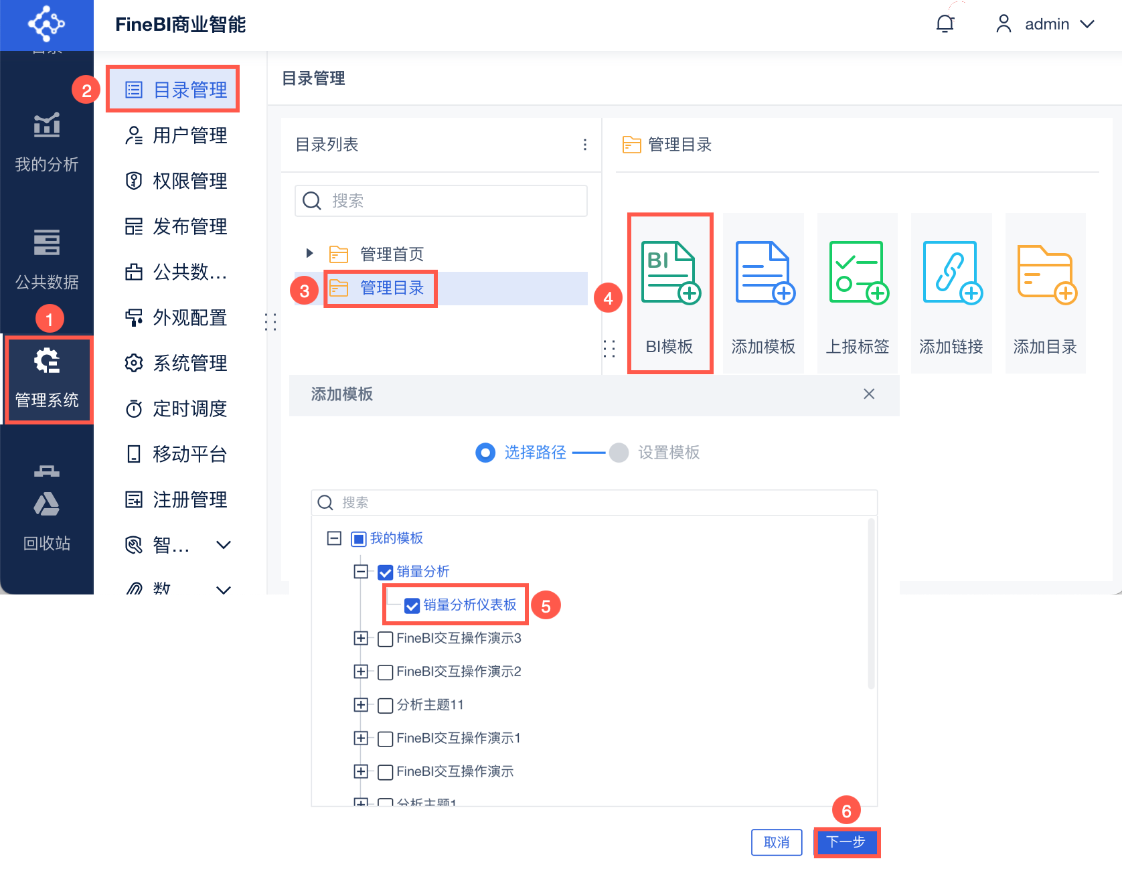Open 移动平台 menu item
1122x869 pixels.
[177, 454]
